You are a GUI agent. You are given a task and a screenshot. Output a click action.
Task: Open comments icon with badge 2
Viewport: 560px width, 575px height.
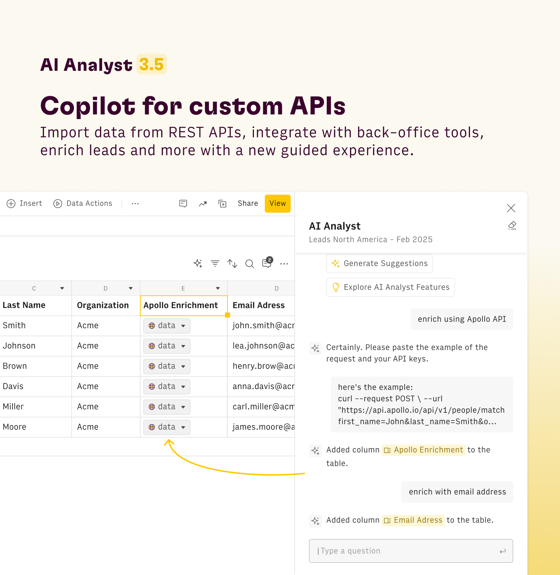click(x=267, y=263)
